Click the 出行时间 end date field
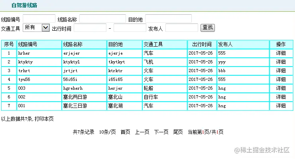This screenshot has width=295, height=159. [x=130, y=28]
